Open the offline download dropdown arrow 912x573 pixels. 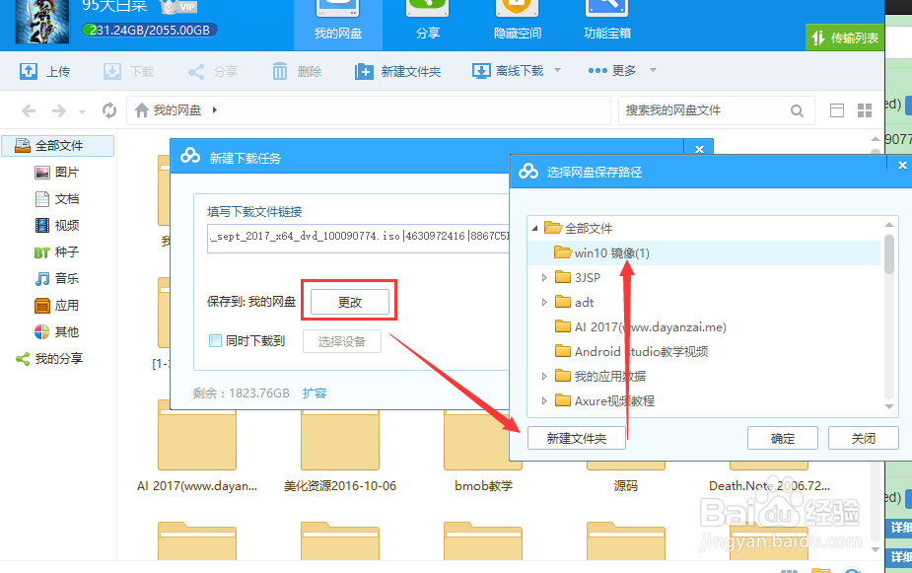[x=557, y=70]
